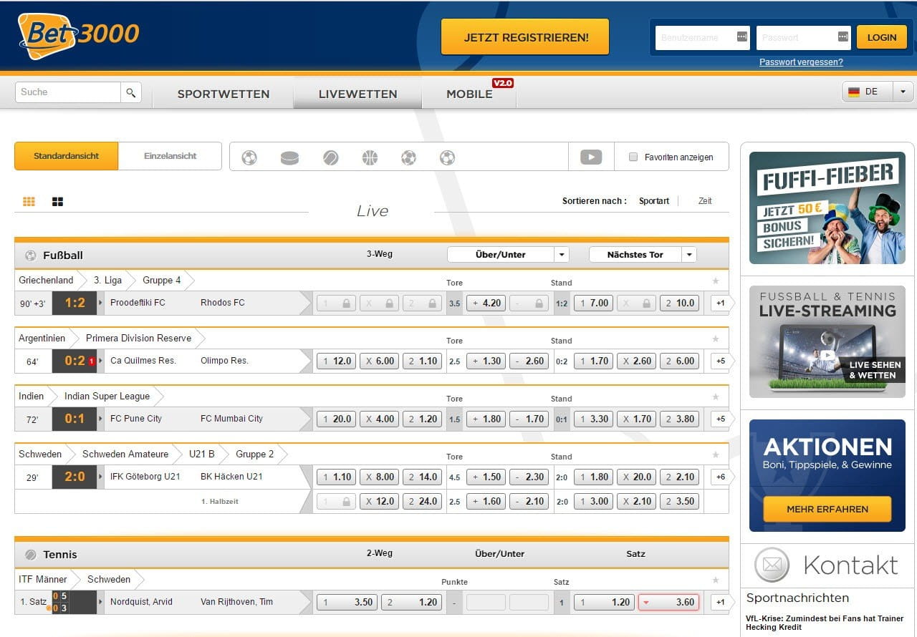Select the Indian Super League breadcrumb
Screen dimensions: 917x637
(x=107, y=396)
